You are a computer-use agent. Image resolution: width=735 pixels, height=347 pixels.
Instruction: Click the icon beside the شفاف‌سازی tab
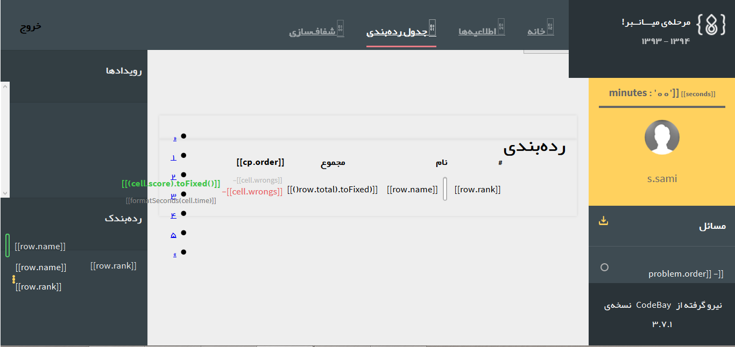[x=340, y=28]
